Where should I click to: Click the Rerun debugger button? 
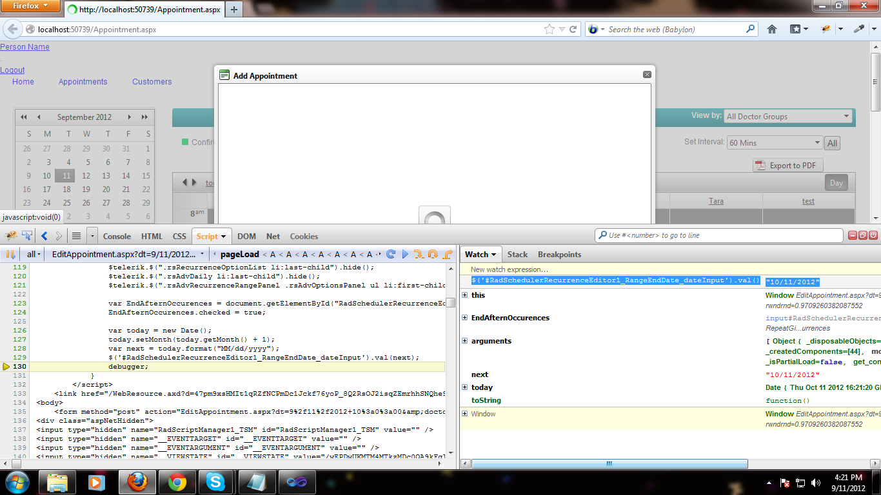coord(391,254)
